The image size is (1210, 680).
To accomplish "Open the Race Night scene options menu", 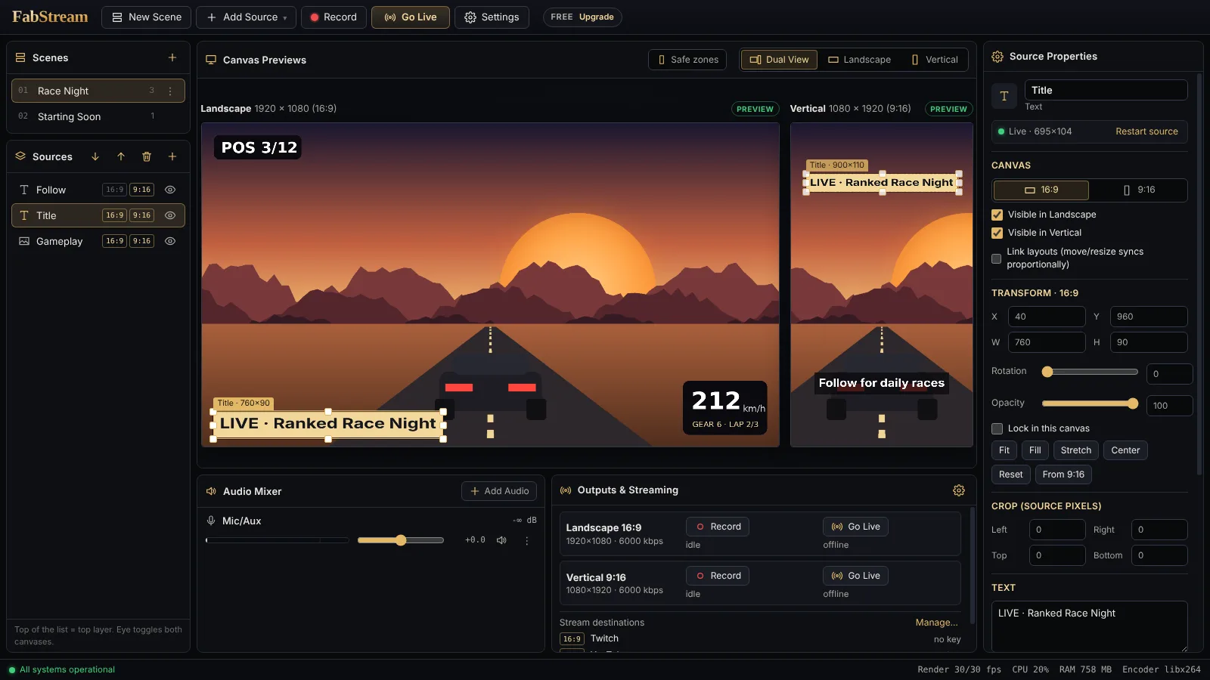I will point(170,91).
